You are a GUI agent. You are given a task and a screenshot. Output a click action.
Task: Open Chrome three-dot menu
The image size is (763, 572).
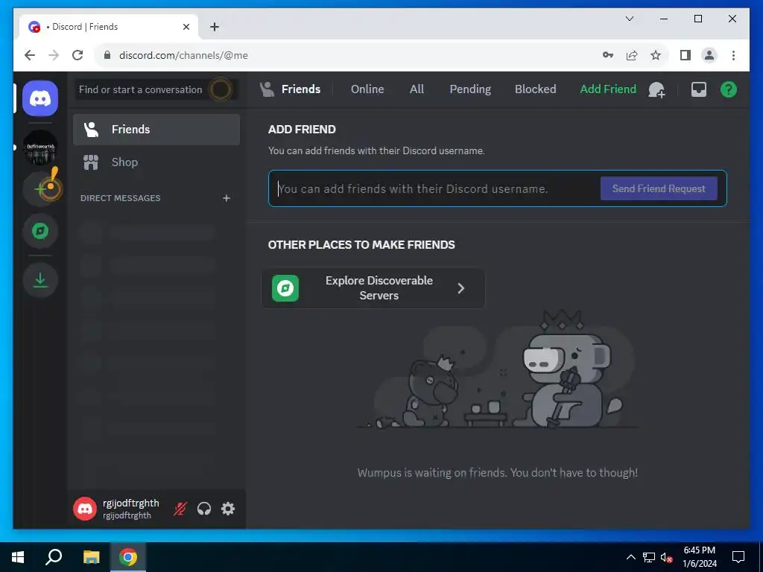click(733, 55)
